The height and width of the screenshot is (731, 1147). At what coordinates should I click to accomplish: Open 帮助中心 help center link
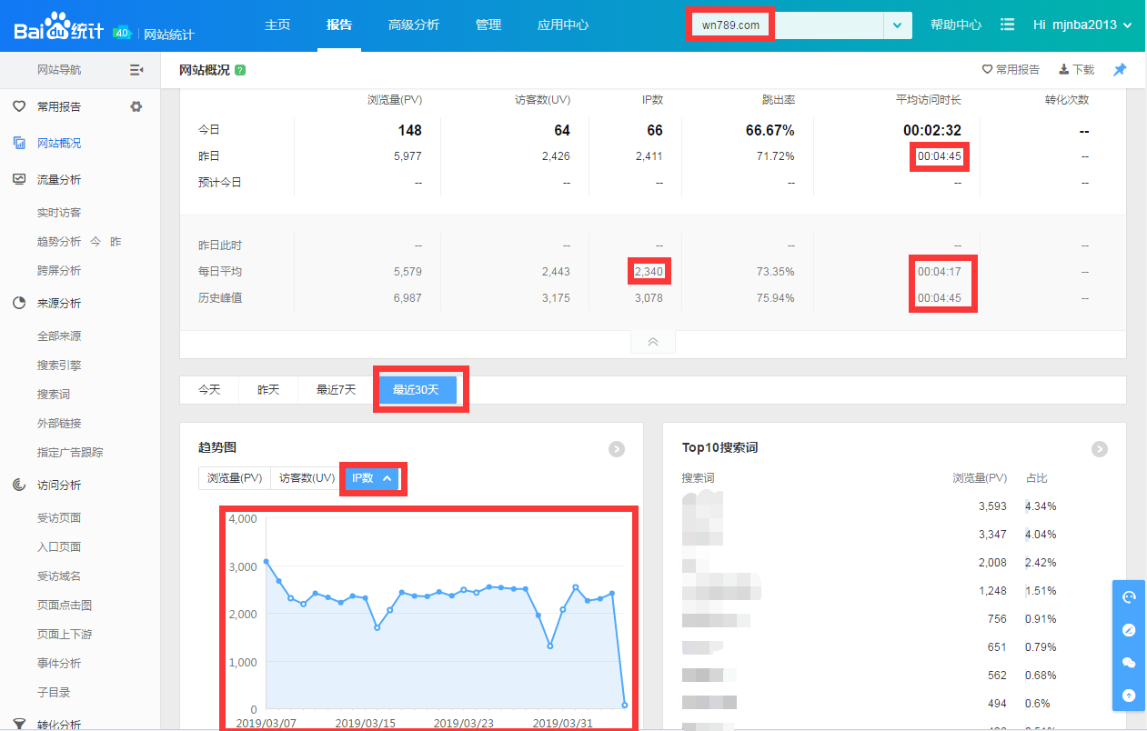point(956,25)
